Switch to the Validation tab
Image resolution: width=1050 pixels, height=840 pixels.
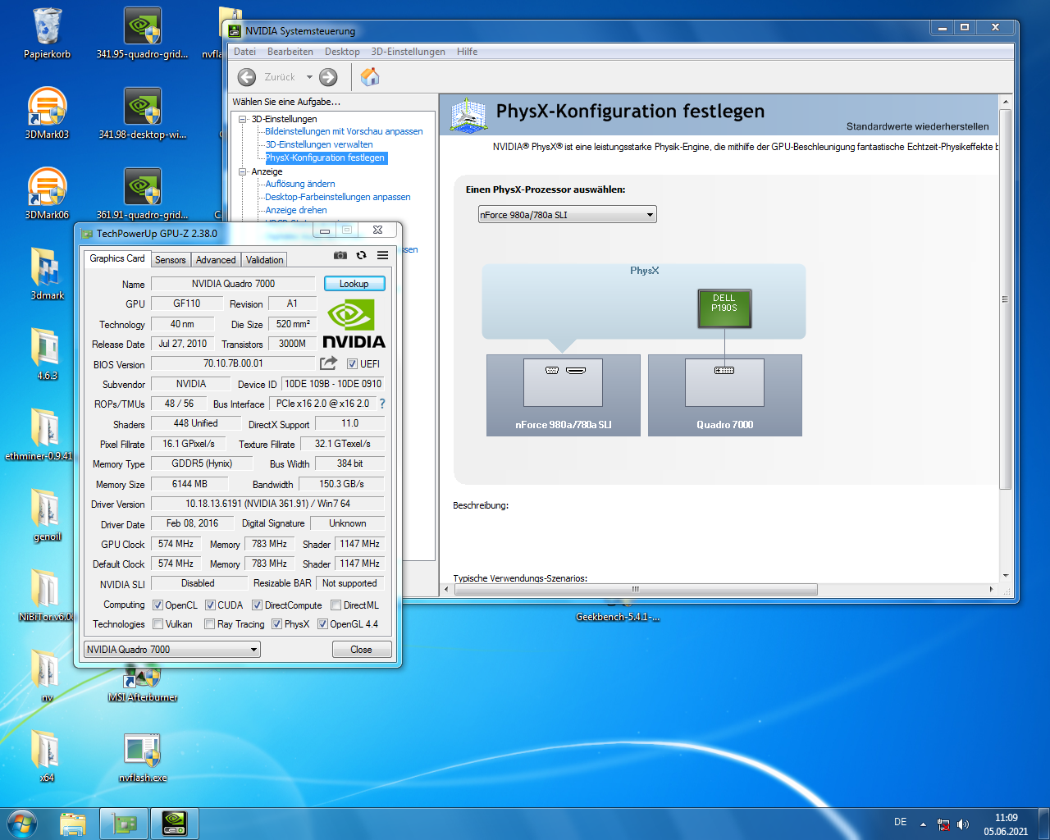[x=265, y=260]
